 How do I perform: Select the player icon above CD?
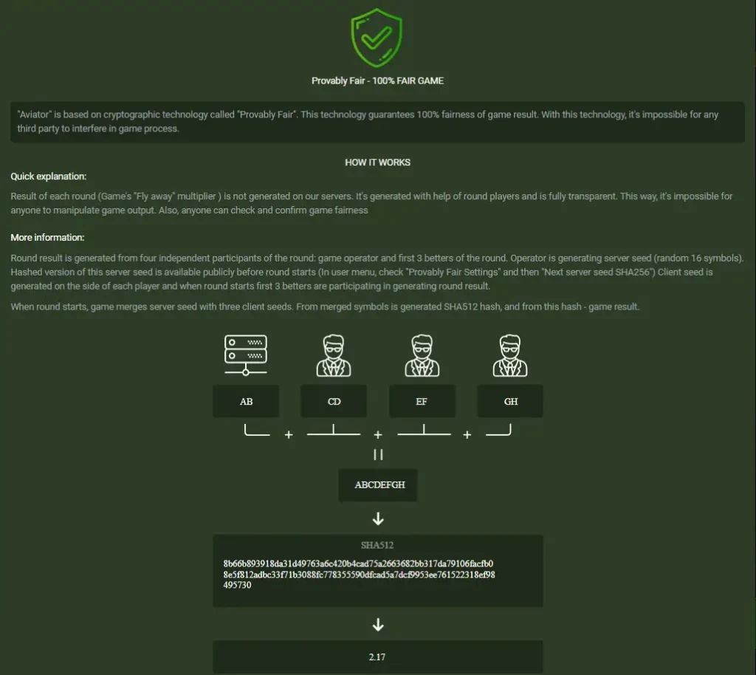(x=334, y=355)
